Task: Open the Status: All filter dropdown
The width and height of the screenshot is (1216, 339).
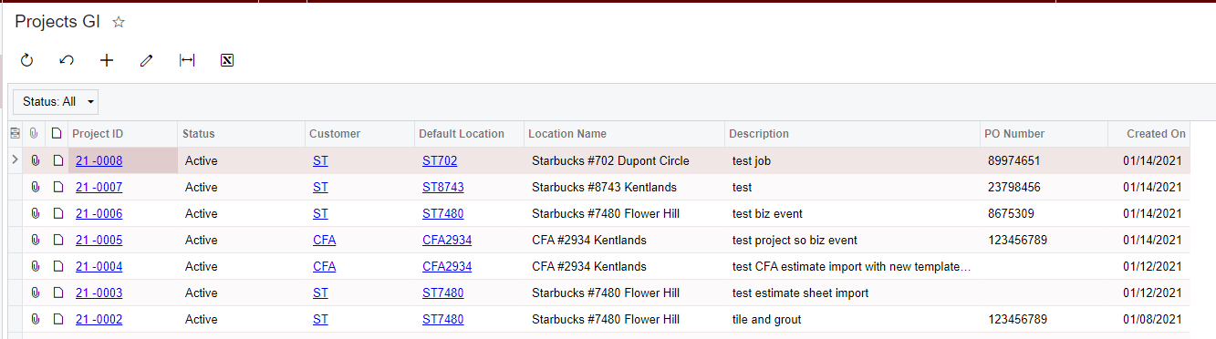Action: coord(56,101)
